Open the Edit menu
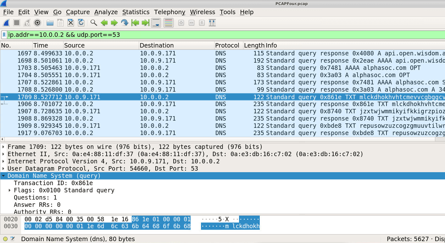The image size is (445, 243). pos(24,12)
